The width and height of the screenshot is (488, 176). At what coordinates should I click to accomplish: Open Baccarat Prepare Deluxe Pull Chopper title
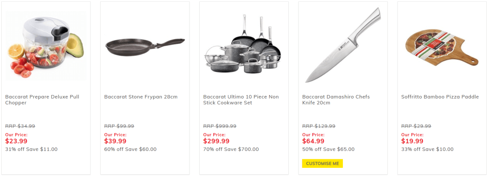pyautogui.click(x=40, y=100)
